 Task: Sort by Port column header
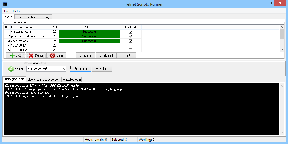(55, 27)
